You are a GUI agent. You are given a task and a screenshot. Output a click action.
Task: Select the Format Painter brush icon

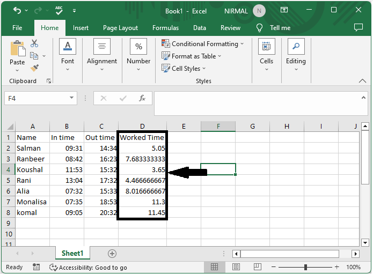34,68
